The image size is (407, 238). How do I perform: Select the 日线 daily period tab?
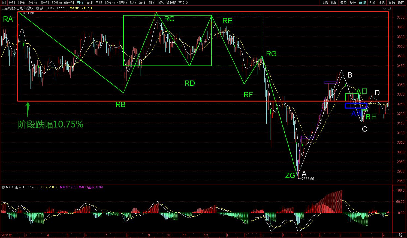(80, 3)
